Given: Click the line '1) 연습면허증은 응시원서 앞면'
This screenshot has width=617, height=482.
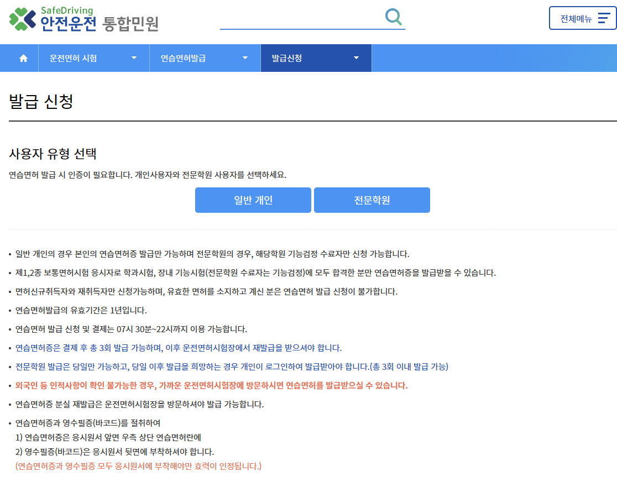Looking at the screenshot, I should [x=108, y=437].
